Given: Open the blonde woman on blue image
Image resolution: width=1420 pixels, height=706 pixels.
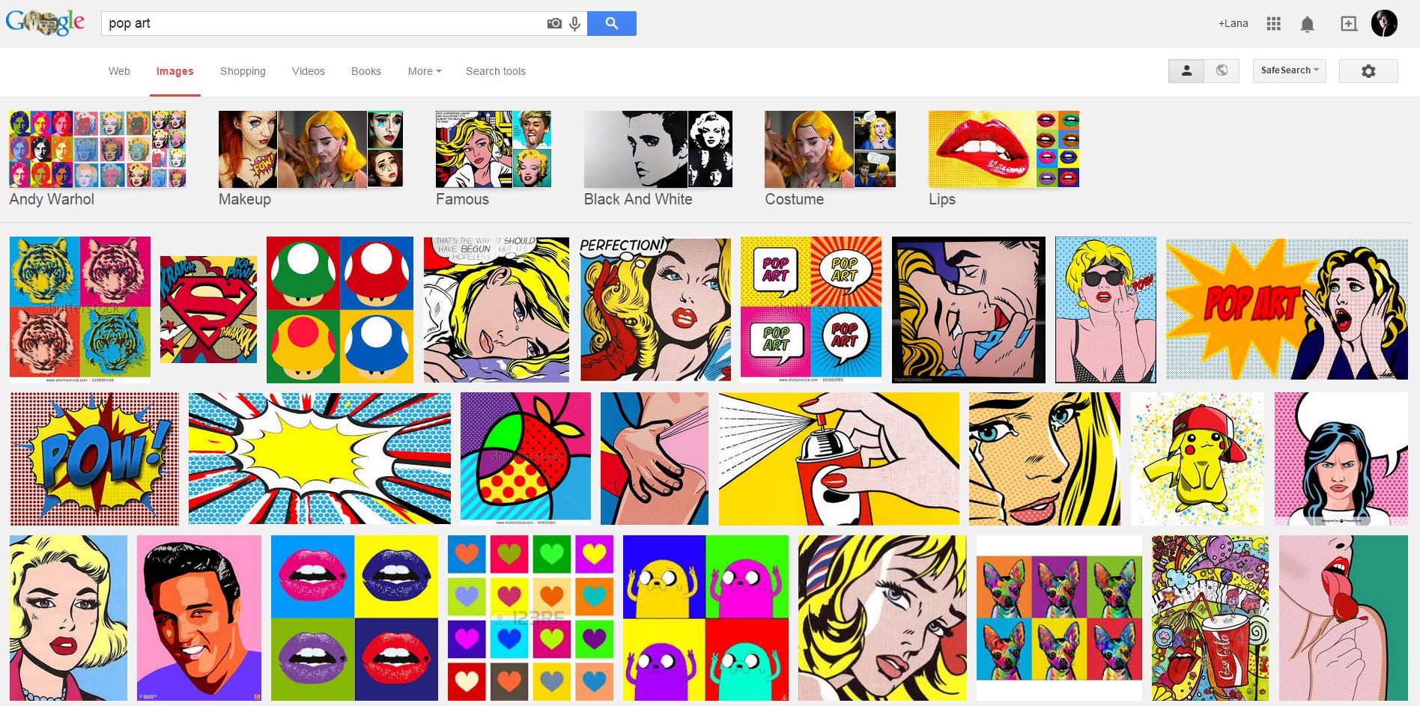Looking at the screenshot, I should 68,618.
